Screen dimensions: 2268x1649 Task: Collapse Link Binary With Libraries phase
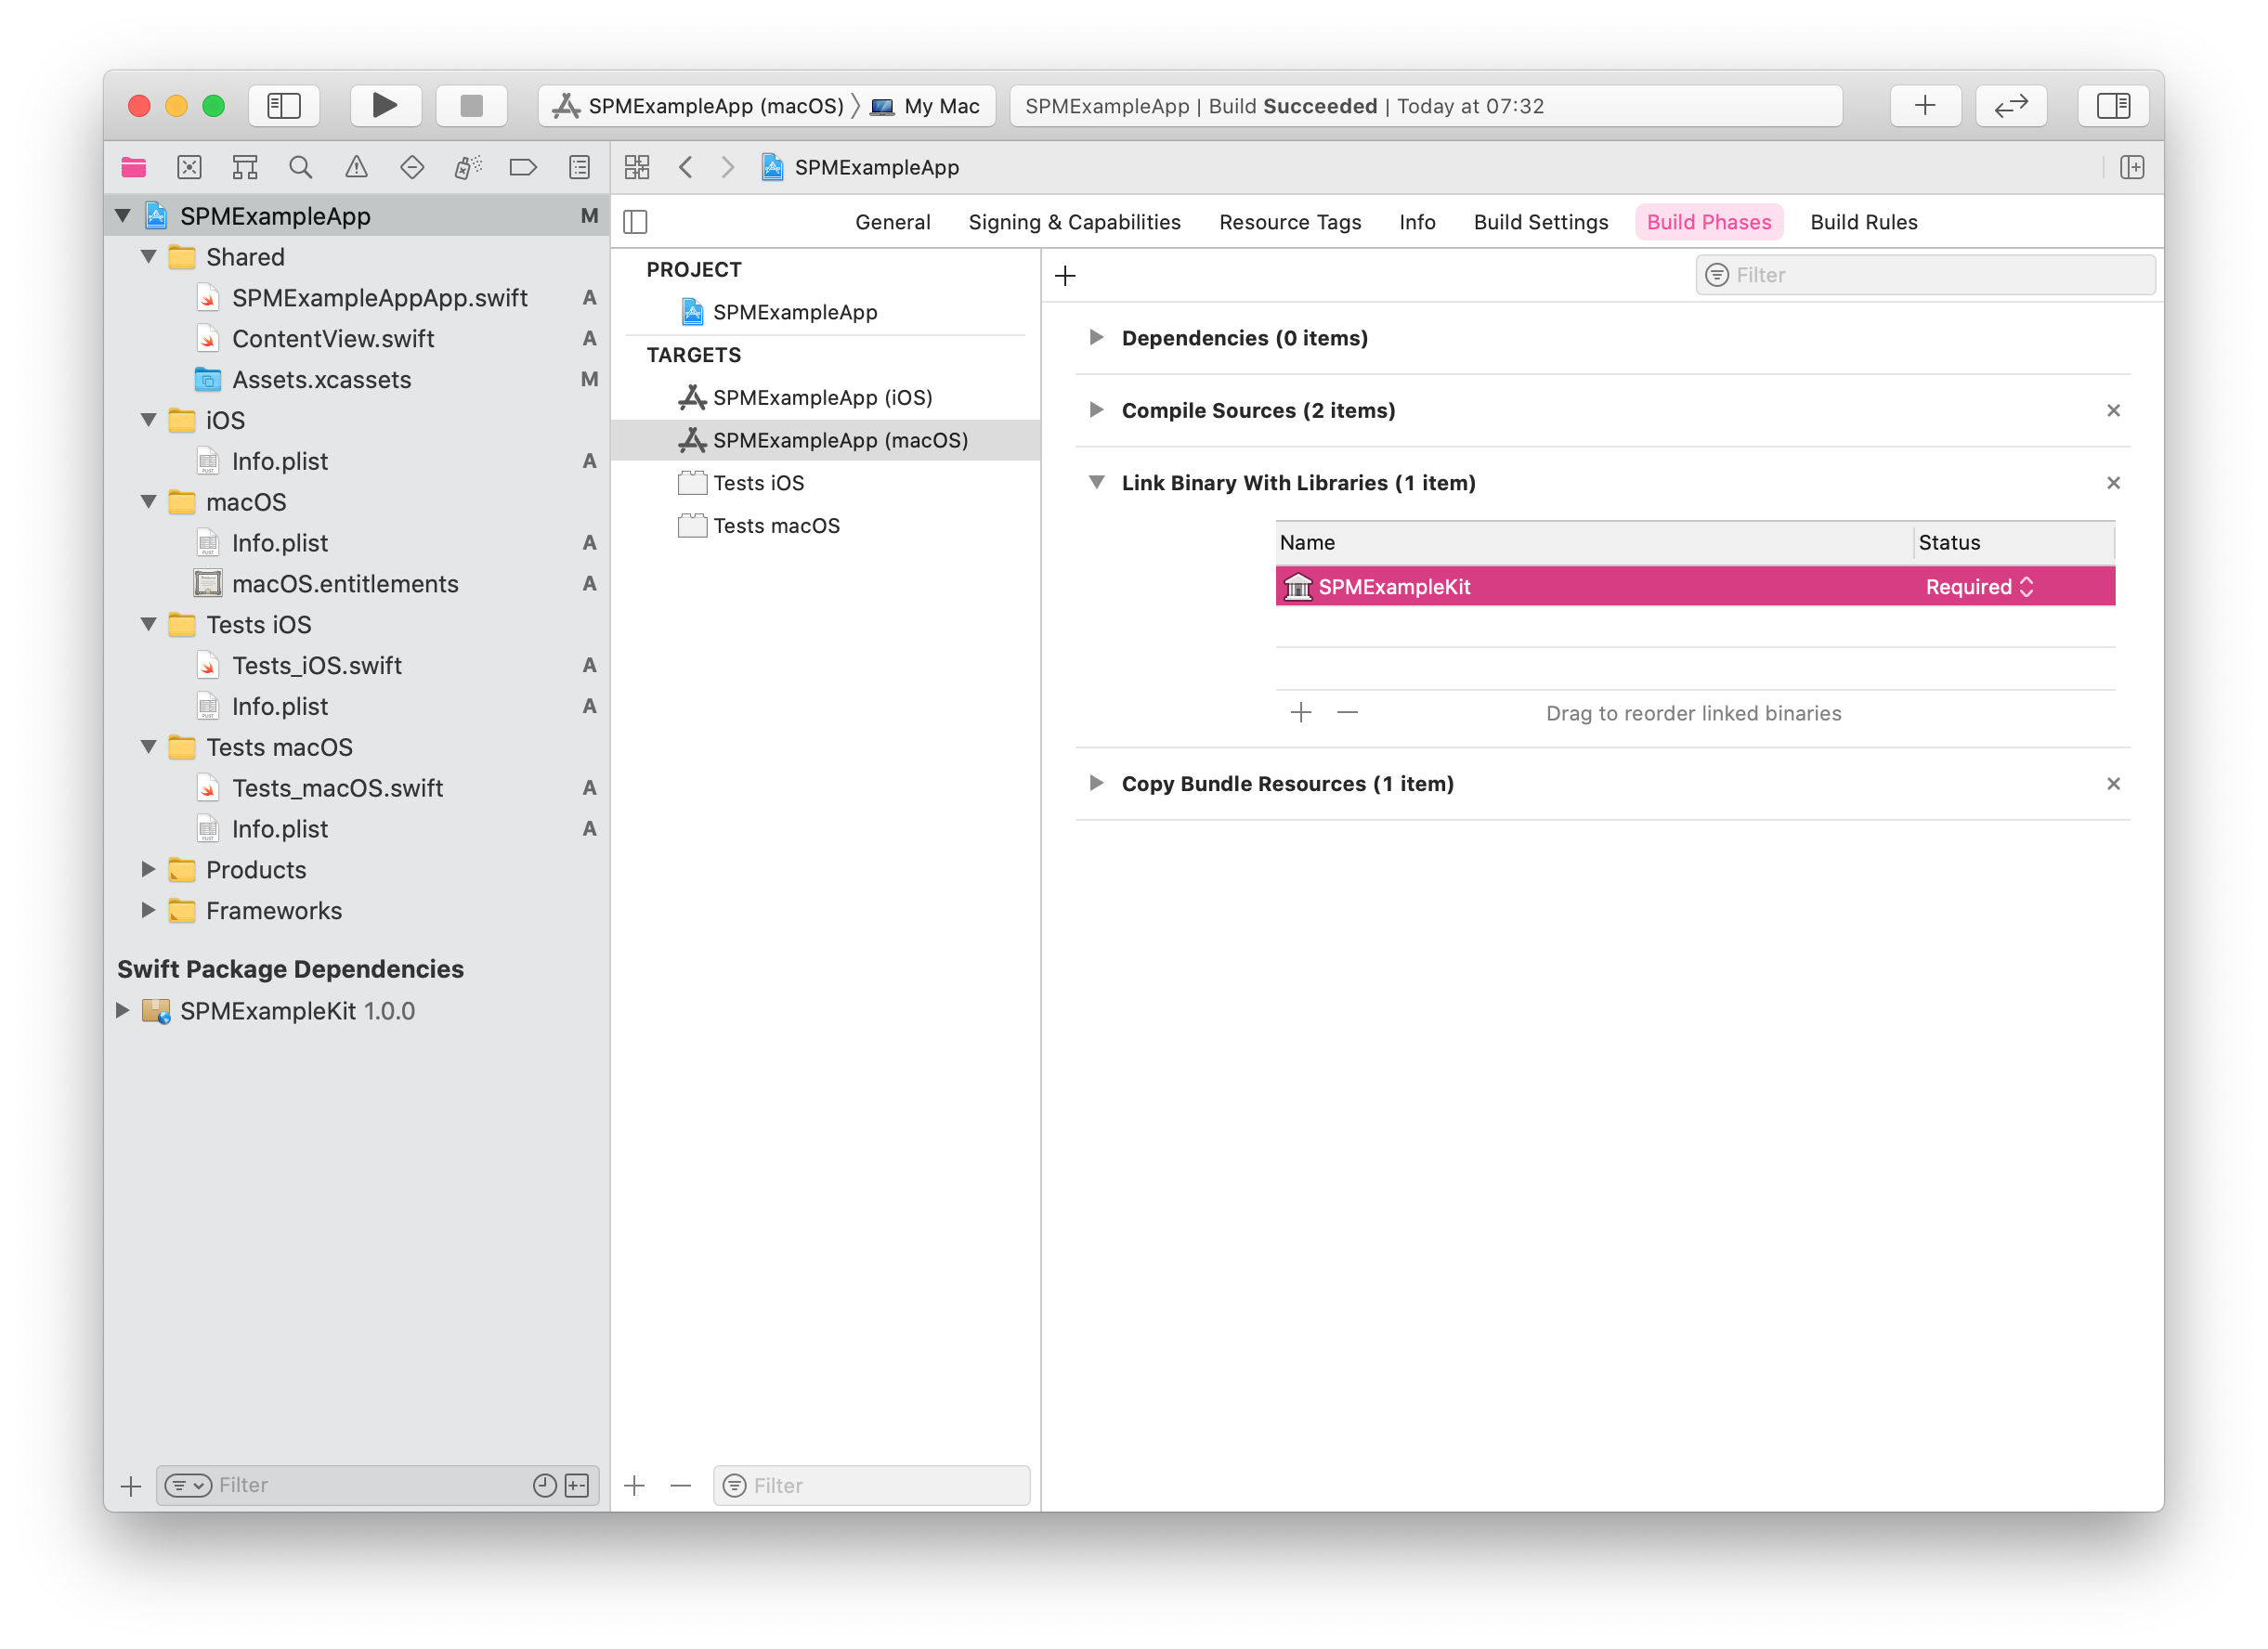1097,483
